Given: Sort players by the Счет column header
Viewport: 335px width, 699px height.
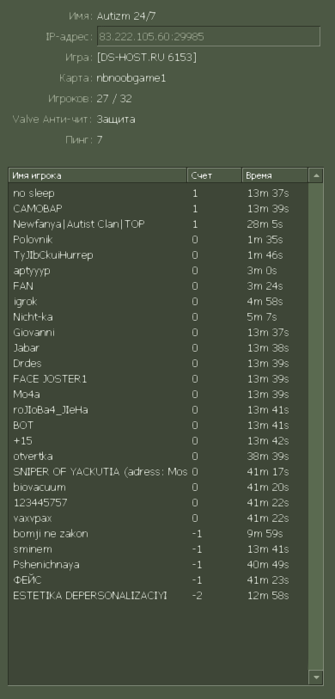Looking at the screenshot, I should (215, 175).
